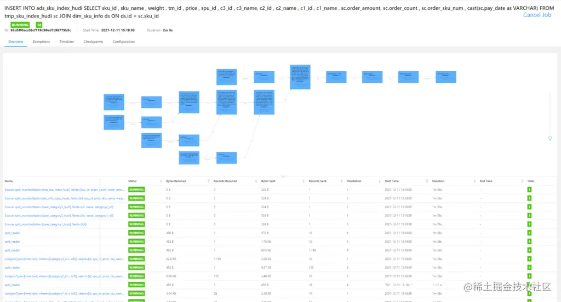The height and width of the screenshot is (302, 561).
Task: Open the Join category2_id = id1 operator row
Action: tap(65, 276)
